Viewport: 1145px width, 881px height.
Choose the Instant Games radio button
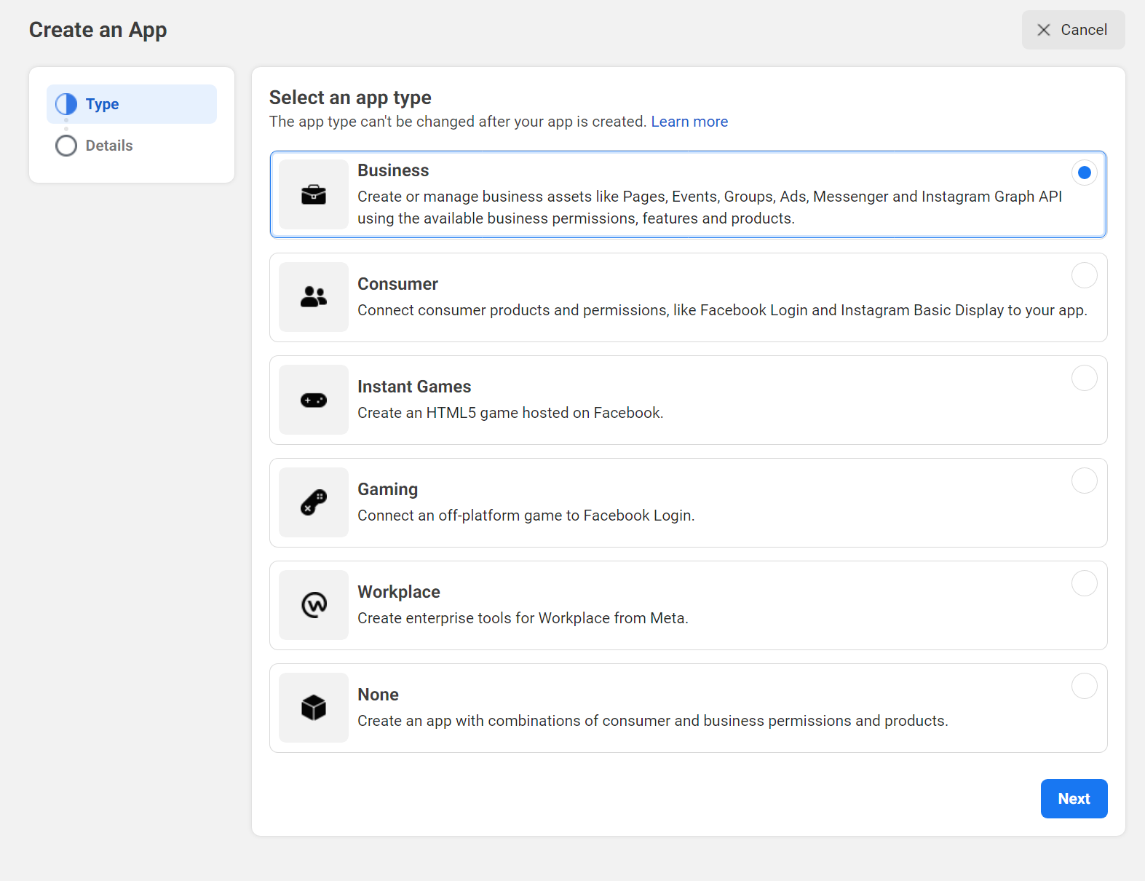1084,378
